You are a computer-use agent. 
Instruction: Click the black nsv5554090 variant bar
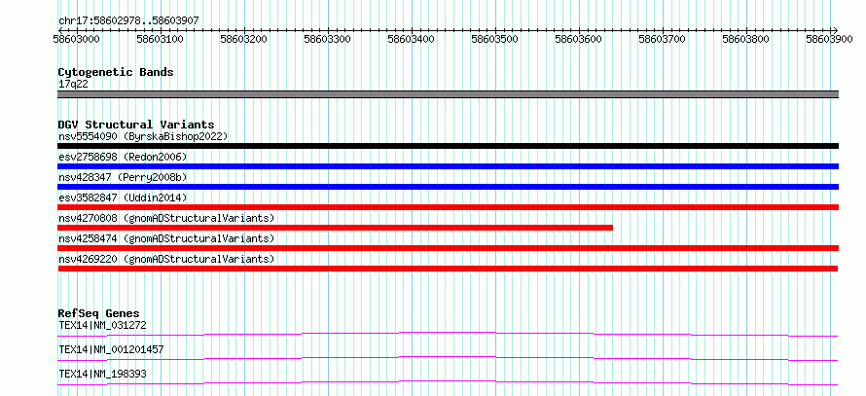449,146
